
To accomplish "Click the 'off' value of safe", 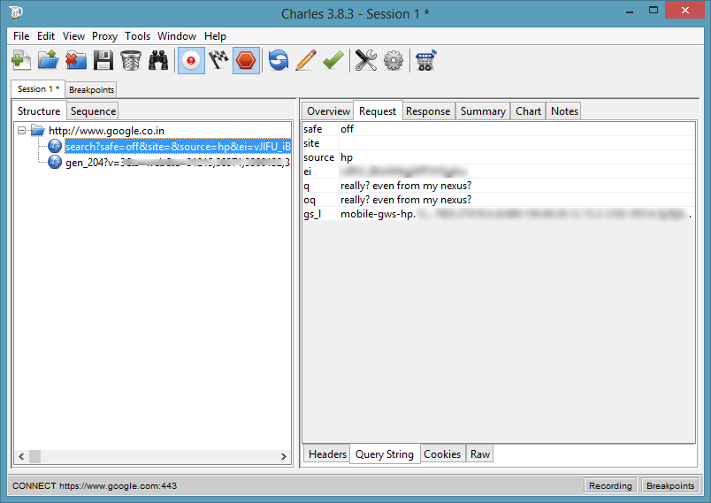I will pyautogui.click(x=347, y=129).
